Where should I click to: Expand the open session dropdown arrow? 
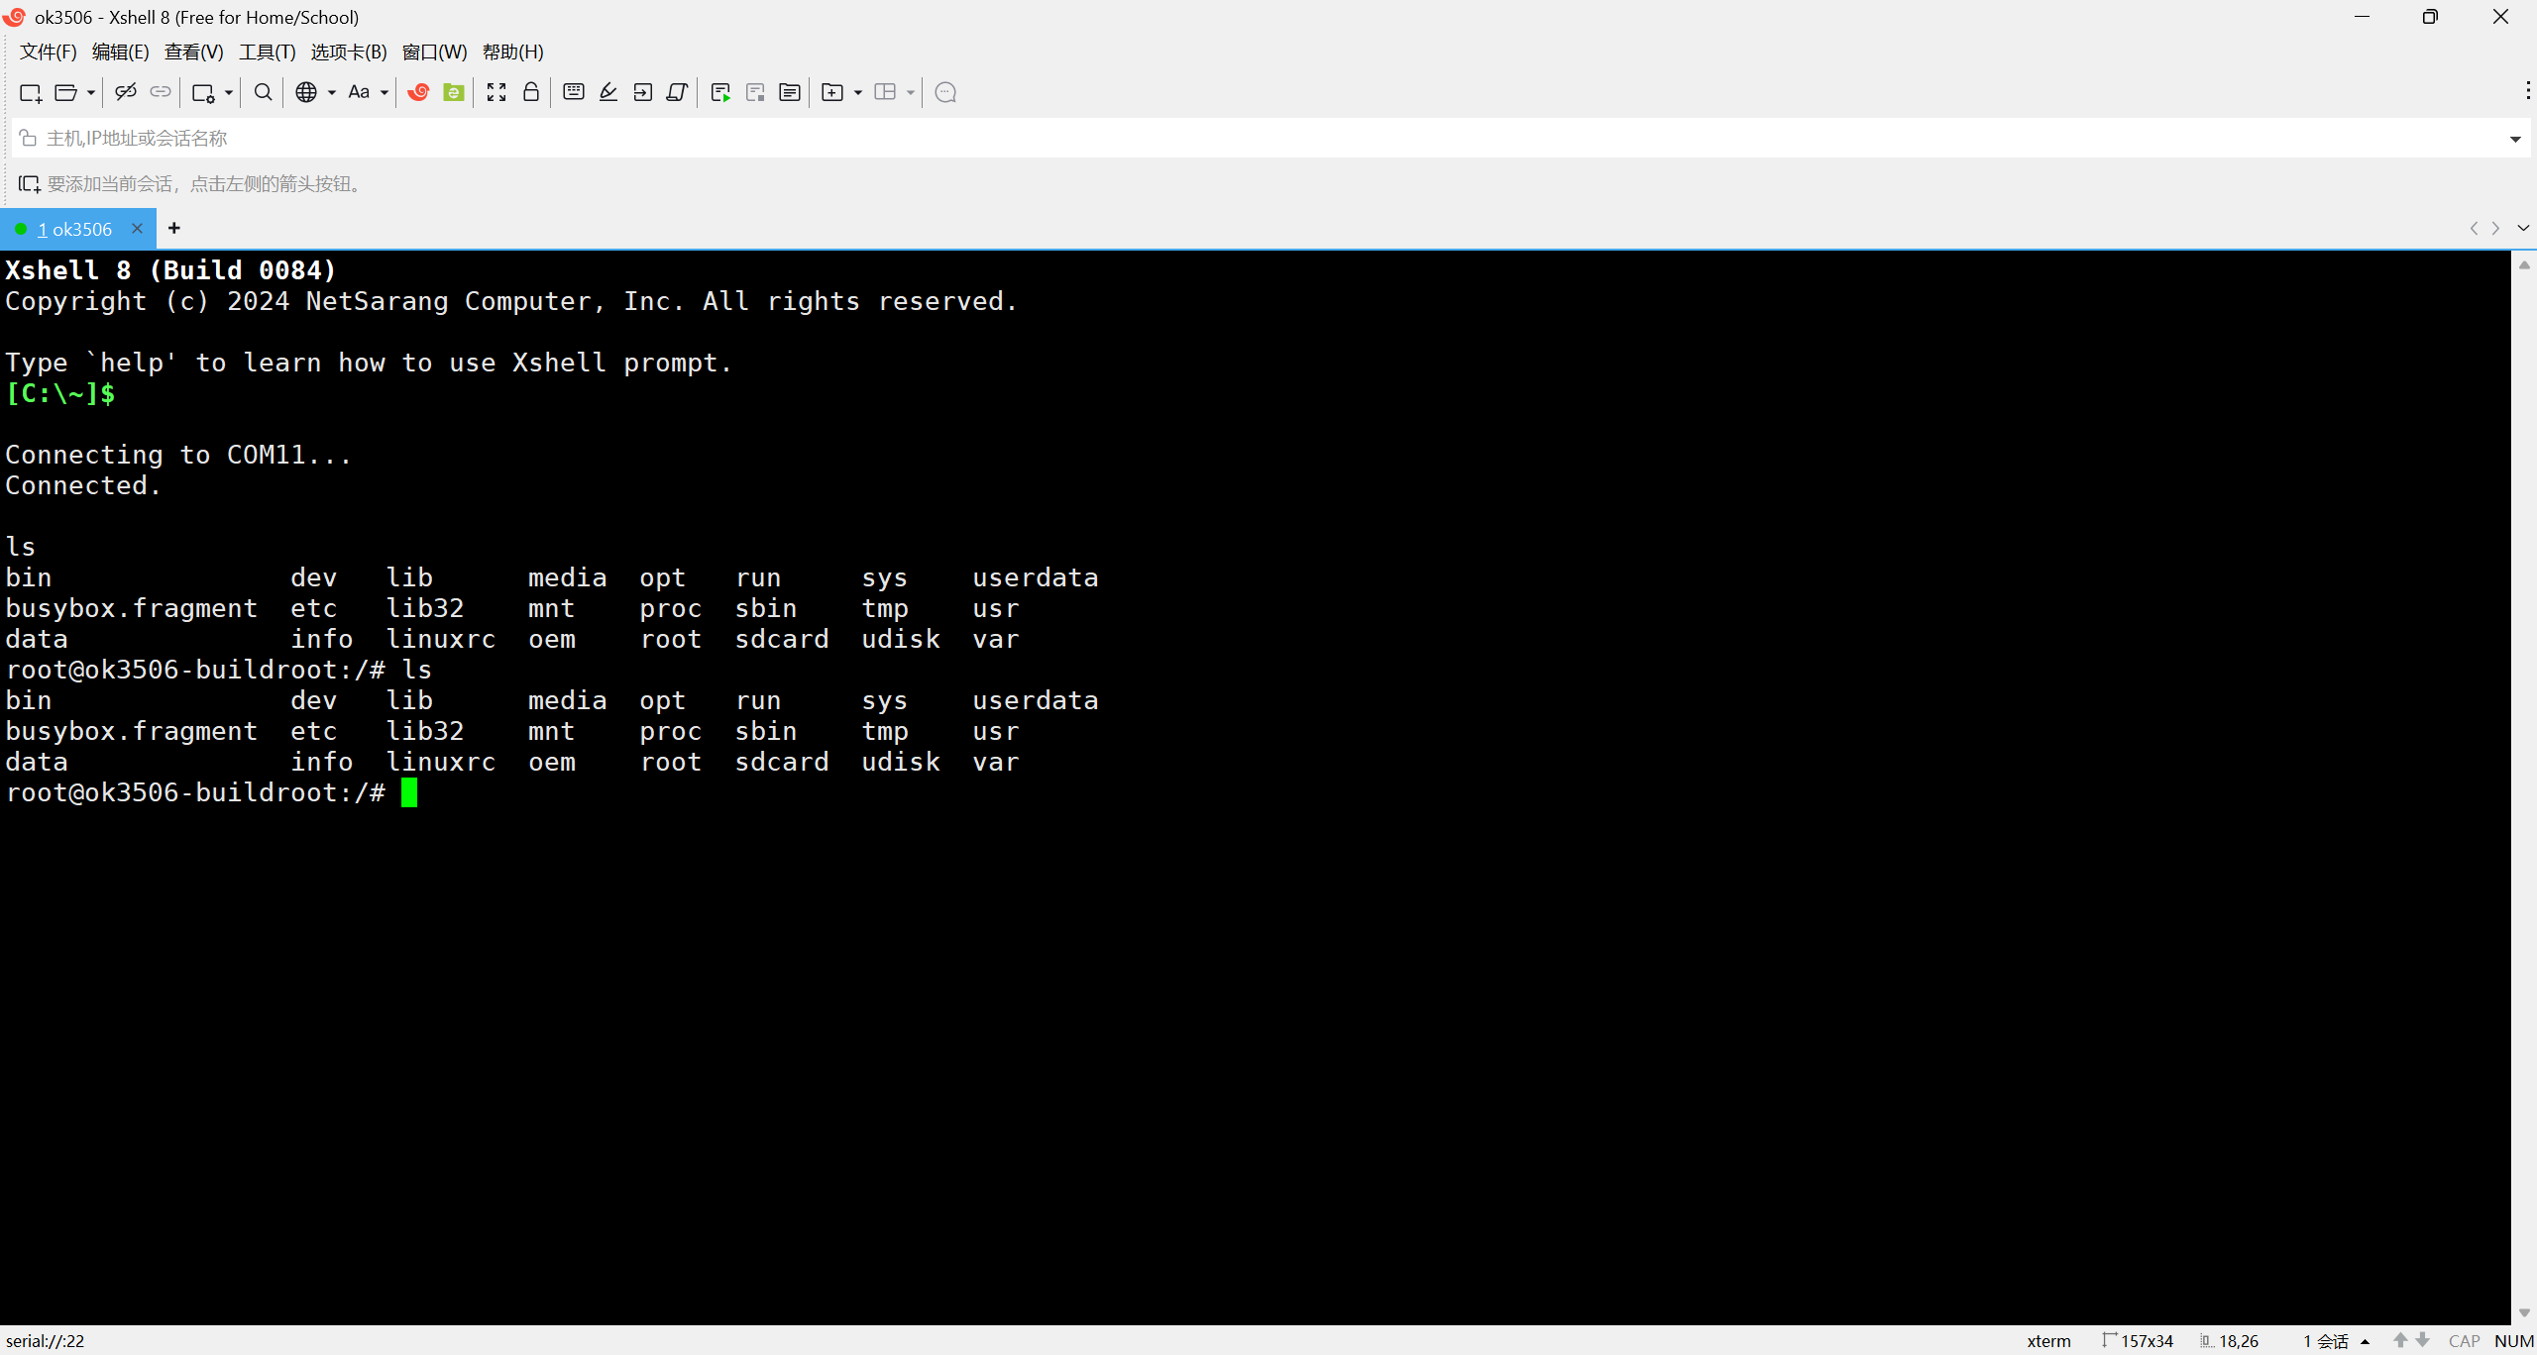coord(91,92)
